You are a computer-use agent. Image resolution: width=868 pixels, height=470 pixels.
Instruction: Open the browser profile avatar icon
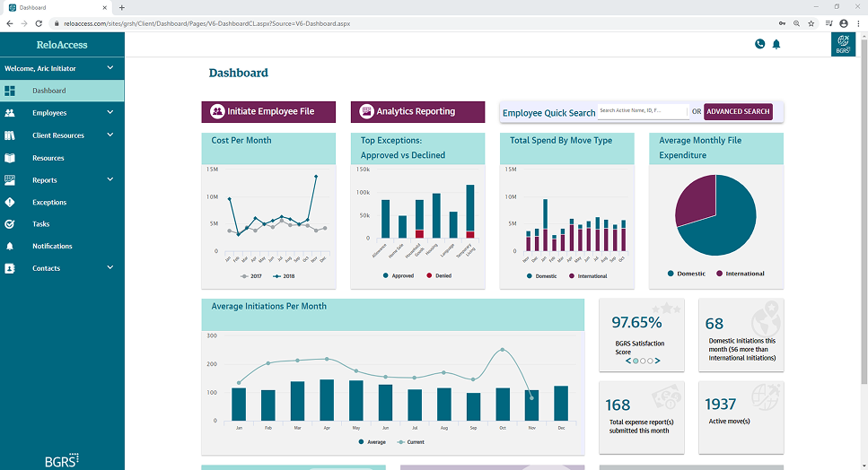[844, 23]
